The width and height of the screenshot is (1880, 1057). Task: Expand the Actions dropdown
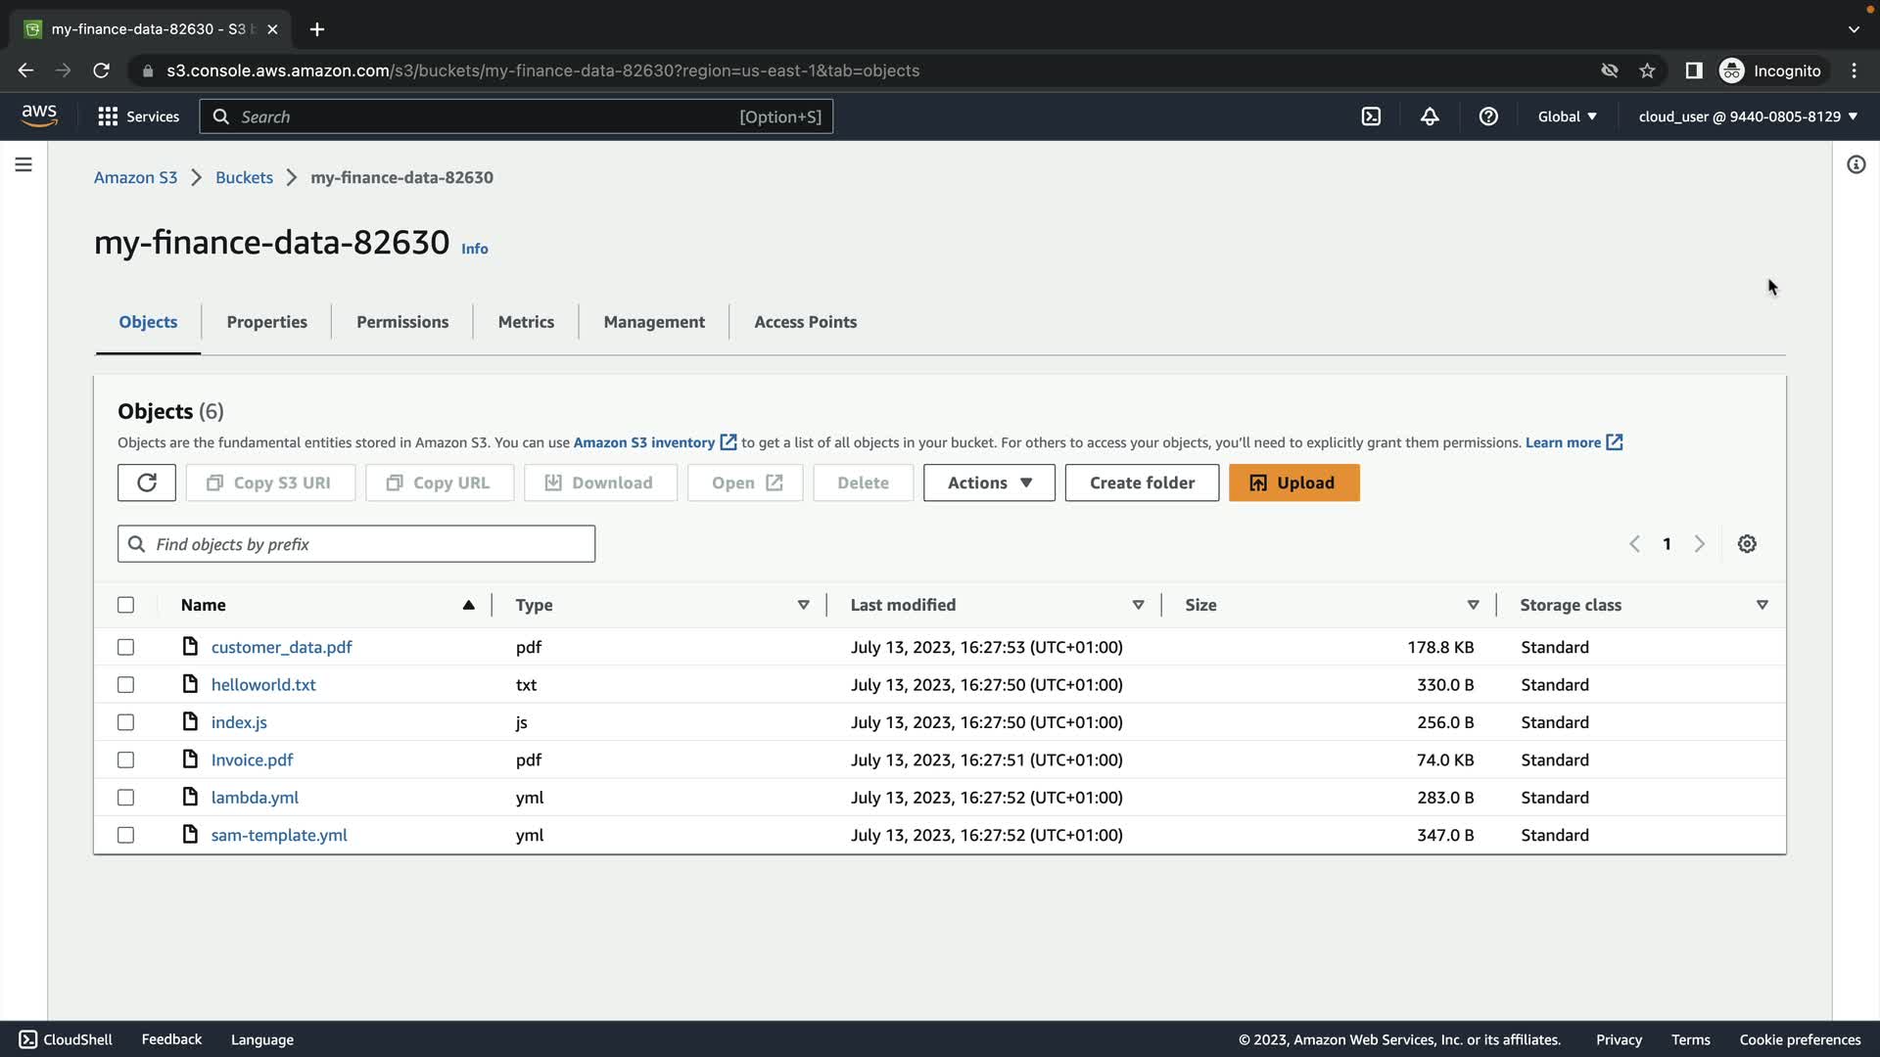pyautogui.click(x=989, y=483)
